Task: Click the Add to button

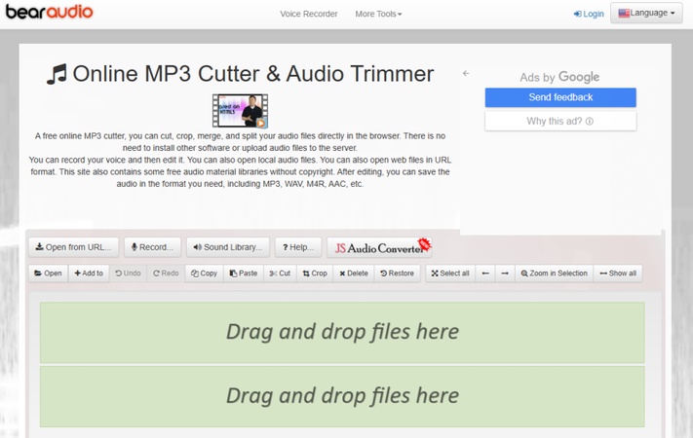Action: pos(89,274)
